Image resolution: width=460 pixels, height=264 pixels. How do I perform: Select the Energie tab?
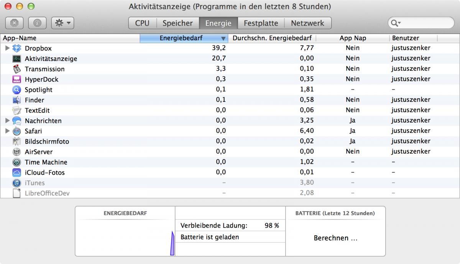219,23
